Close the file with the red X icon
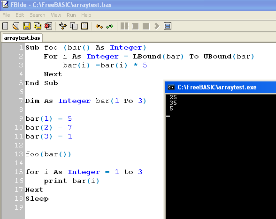 tap(48, 26)
